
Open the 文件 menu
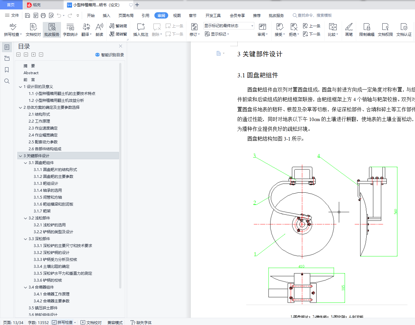point(12,15)
